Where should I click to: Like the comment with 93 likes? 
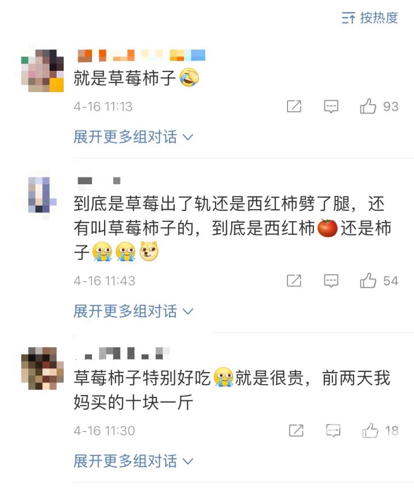point(368,106)
